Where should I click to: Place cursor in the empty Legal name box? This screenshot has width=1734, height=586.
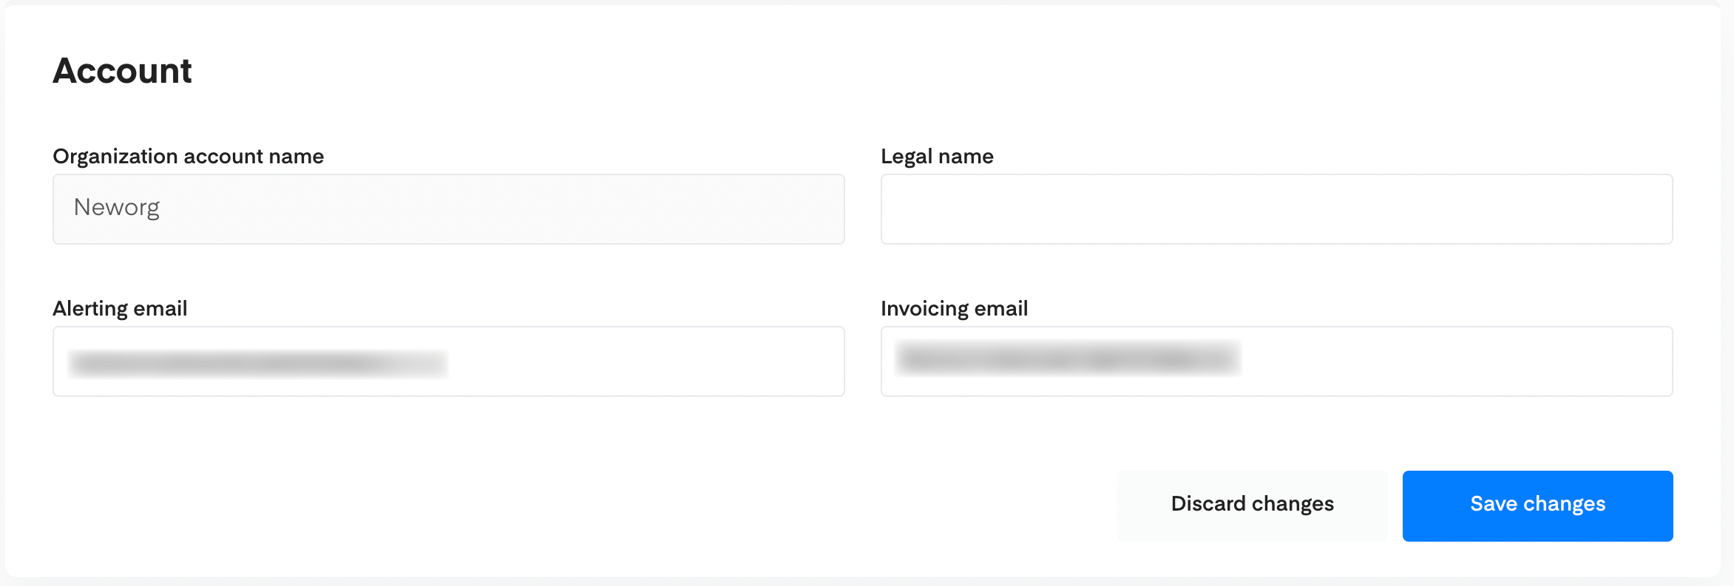pyautogui.click(x=1276, y=209)
